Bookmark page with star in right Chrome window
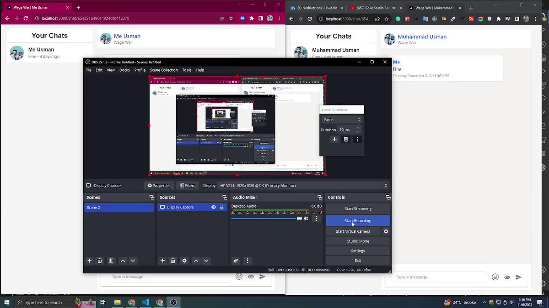 point(386,19)
